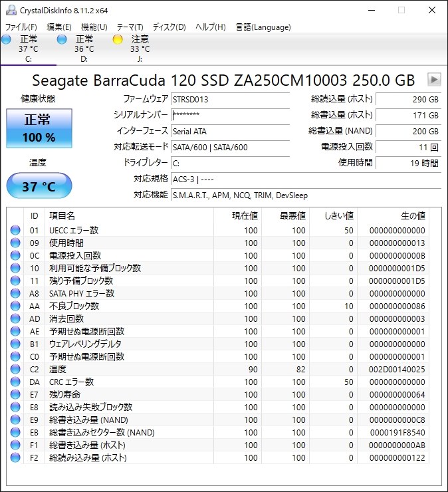Click status icon for 読み込み失敗ブロック数 row
This screenshot has height=492, width=448.
coord(15,407)
